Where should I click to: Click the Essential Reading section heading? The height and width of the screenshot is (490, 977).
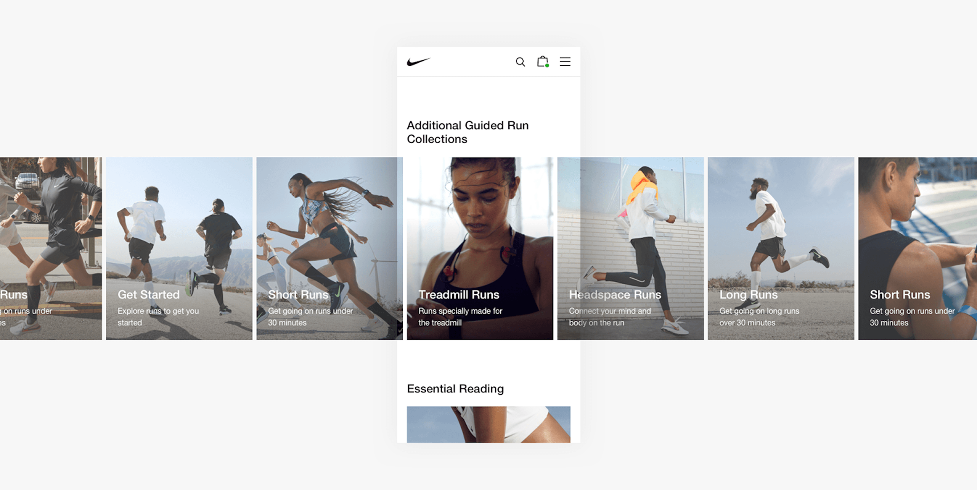(455, 389)
